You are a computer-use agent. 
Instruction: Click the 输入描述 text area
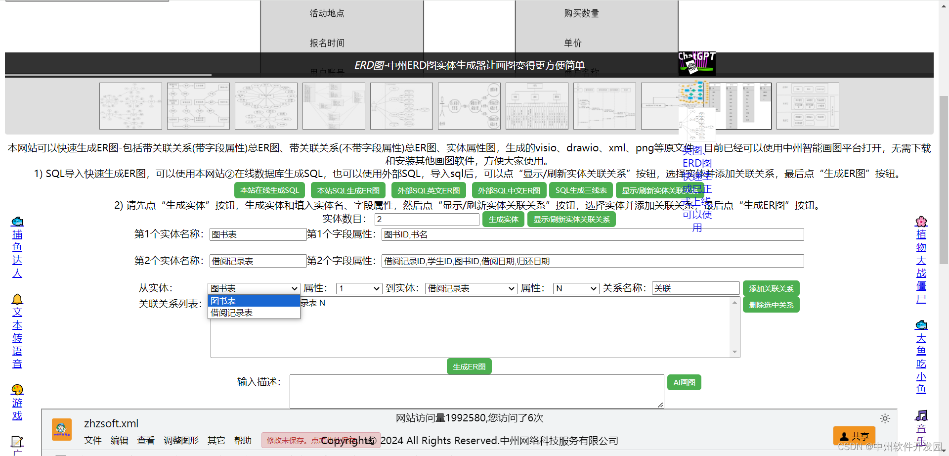click(477, 391)
